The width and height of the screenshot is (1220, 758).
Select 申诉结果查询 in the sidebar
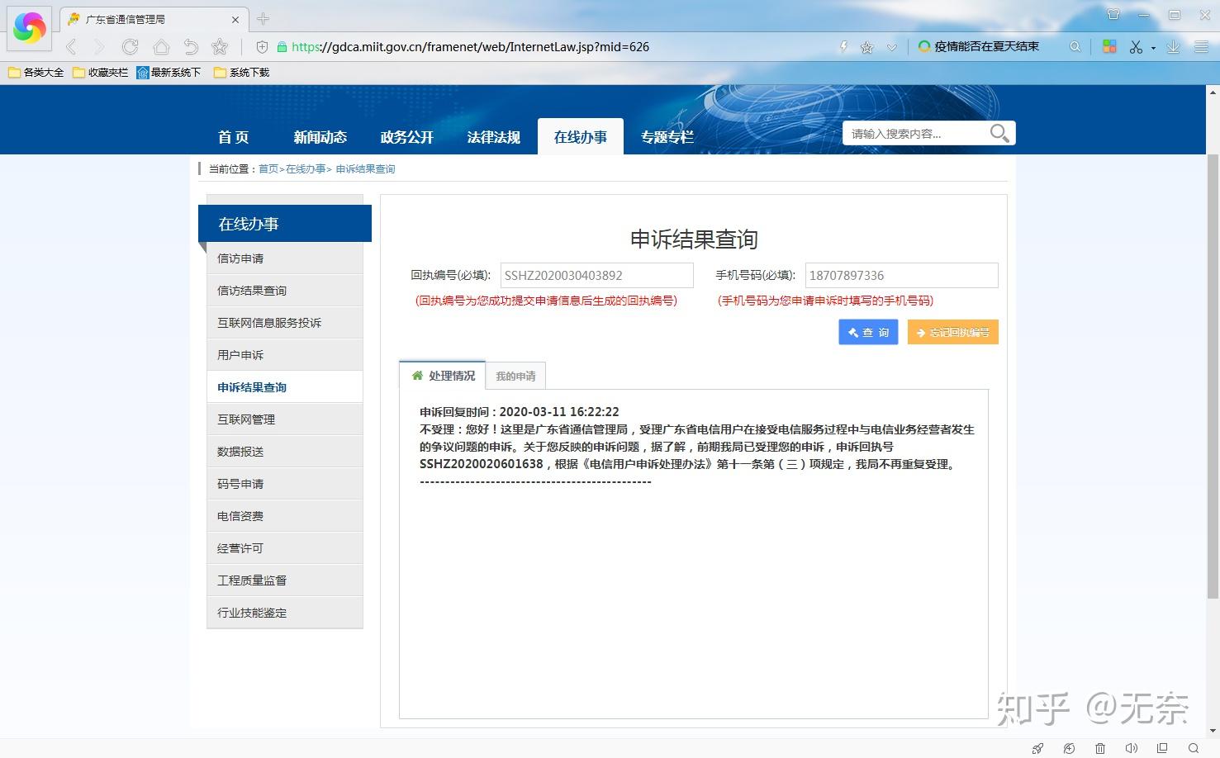coord(285,387)
